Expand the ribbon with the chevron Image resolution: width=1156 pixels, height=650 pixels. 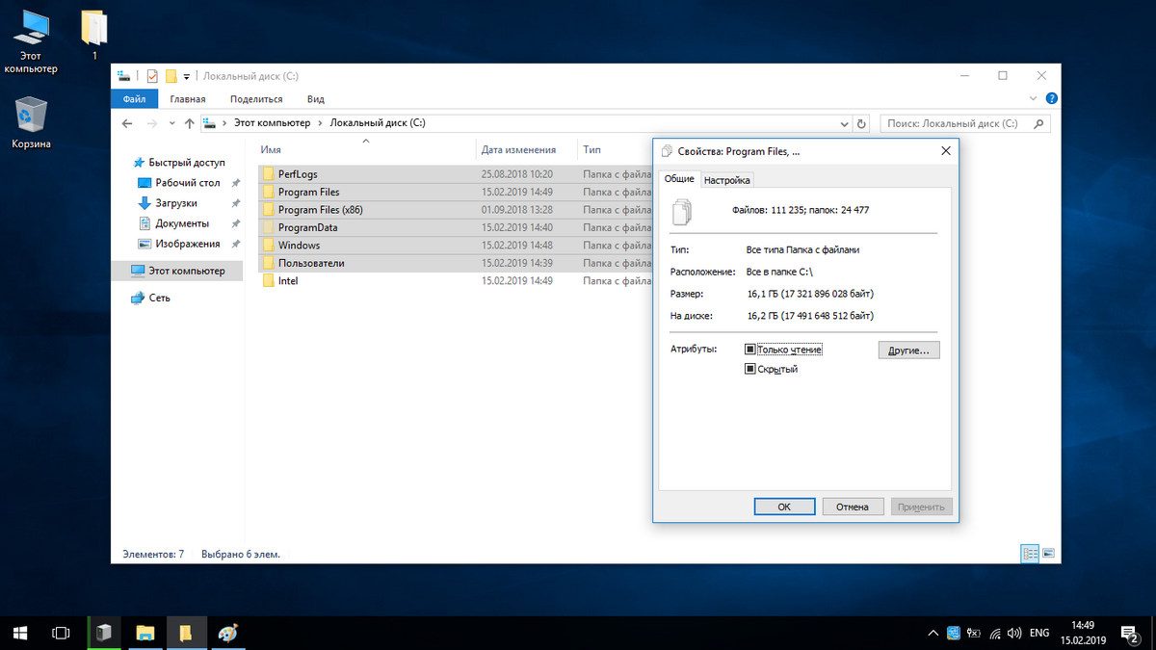pos(1034,98)
